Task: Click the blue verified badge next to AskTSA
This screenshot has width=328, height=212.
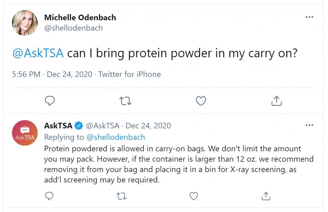Action: coord(79,126)
